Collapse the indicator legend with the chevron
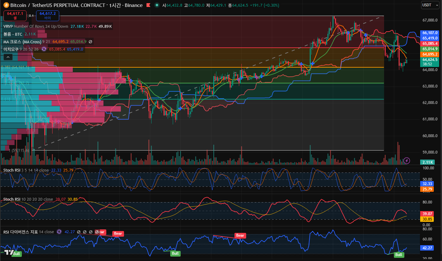 coord(8,57)
